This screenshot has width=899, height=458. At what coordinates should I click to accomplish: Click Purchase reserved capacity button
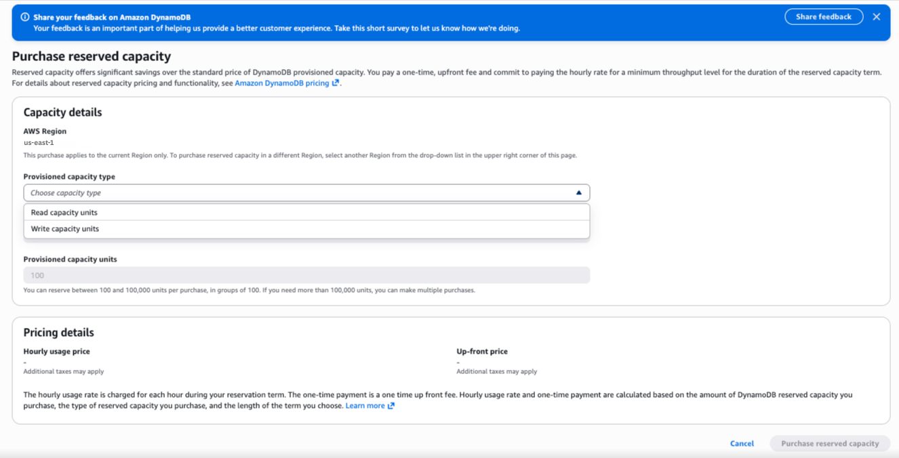[830, 444]
